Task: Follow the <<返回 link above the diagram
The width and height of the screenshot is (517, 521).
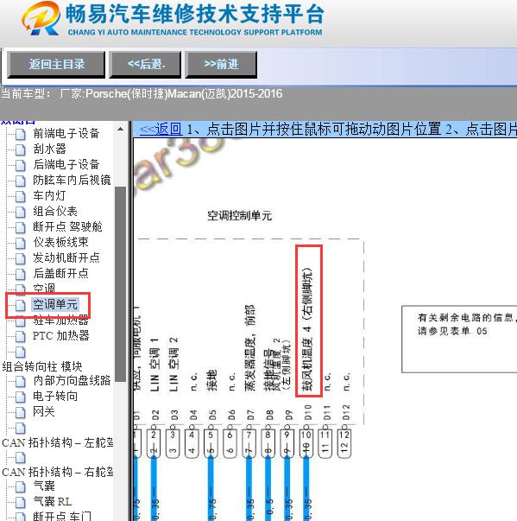Action: pyautogui.click(x=161, y=129)
